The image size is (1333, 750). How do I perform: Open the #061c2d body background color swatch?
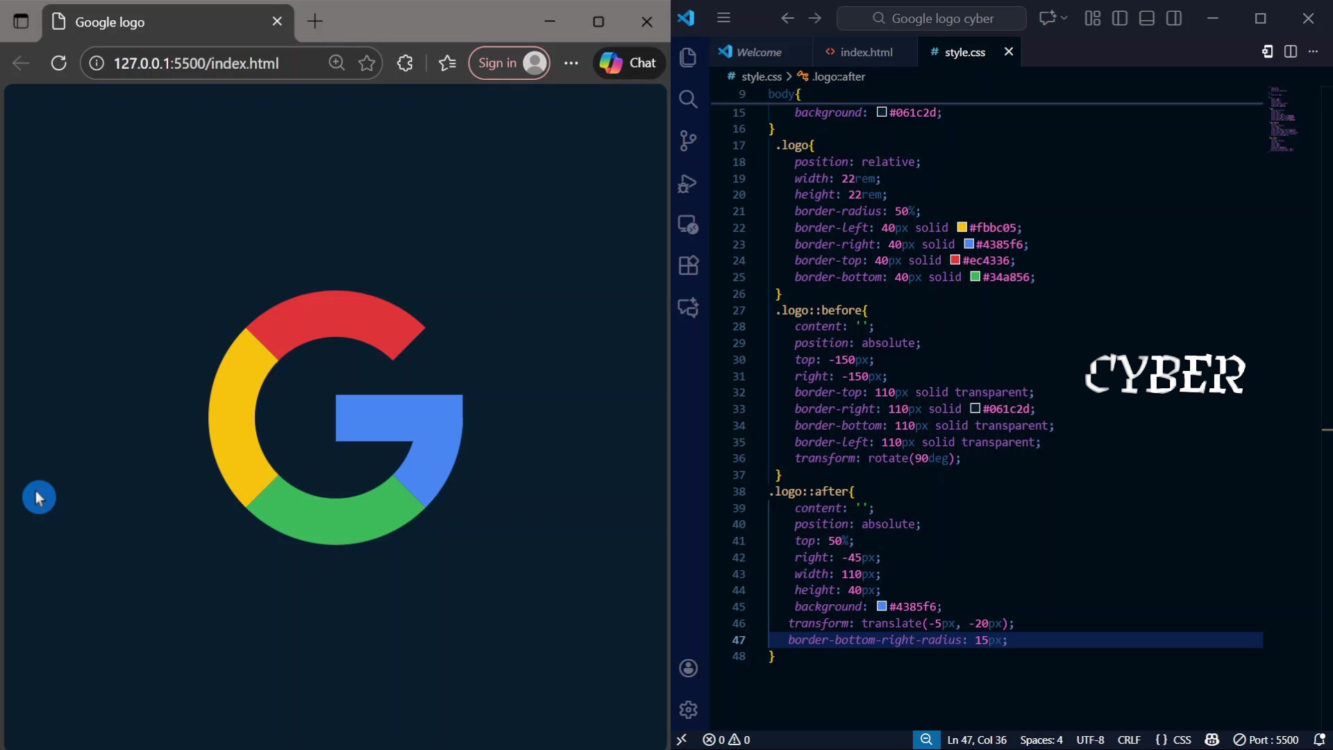882,112
